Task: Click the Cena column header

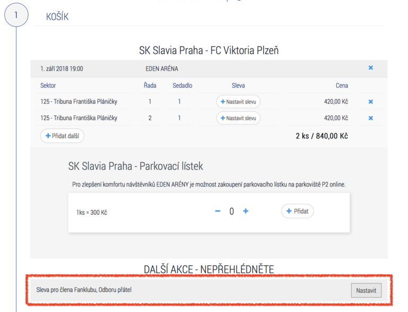Action: (x=342, y=86)
